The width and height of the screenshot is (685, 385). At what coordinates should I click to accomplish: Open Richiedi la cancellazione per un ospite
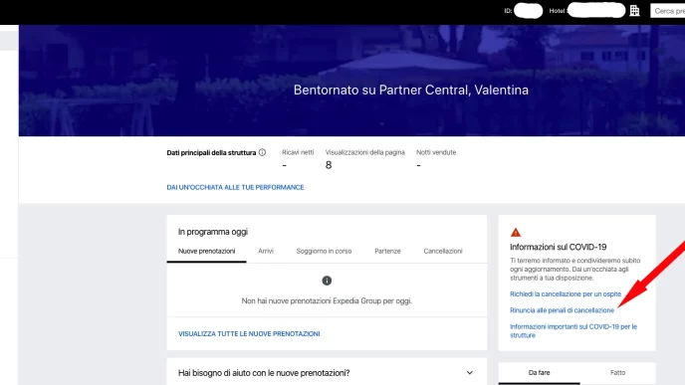tap(566, 294)
